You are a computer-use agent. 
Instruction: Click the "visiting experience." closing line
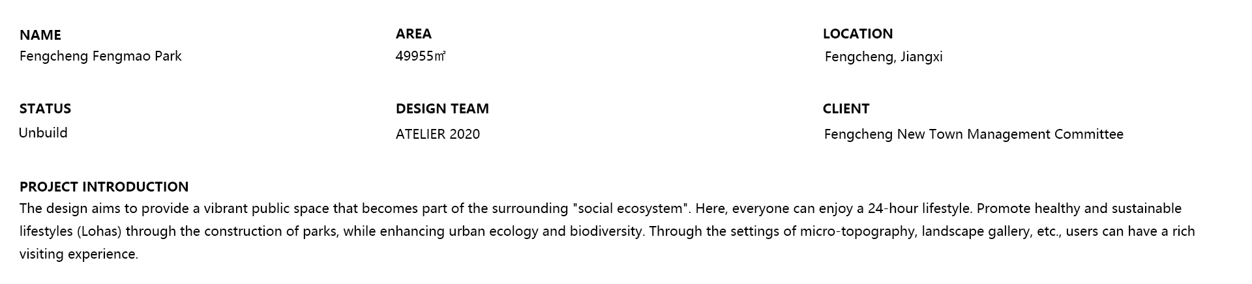pos(79,254)
